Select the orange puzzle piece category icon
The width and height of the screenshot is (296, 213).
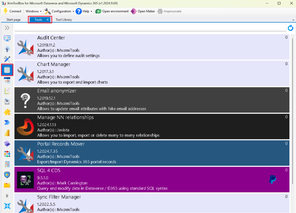(x=7, y=112)
